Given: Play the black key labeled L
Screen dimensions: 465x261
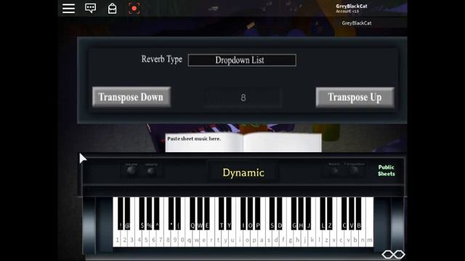Looking at the screenshot, I should pos(323,213).
